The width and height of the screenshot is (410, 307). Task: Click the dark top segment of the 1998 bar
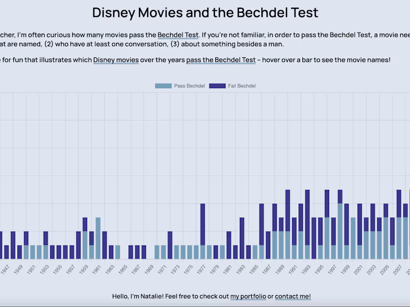coord(340,196)
